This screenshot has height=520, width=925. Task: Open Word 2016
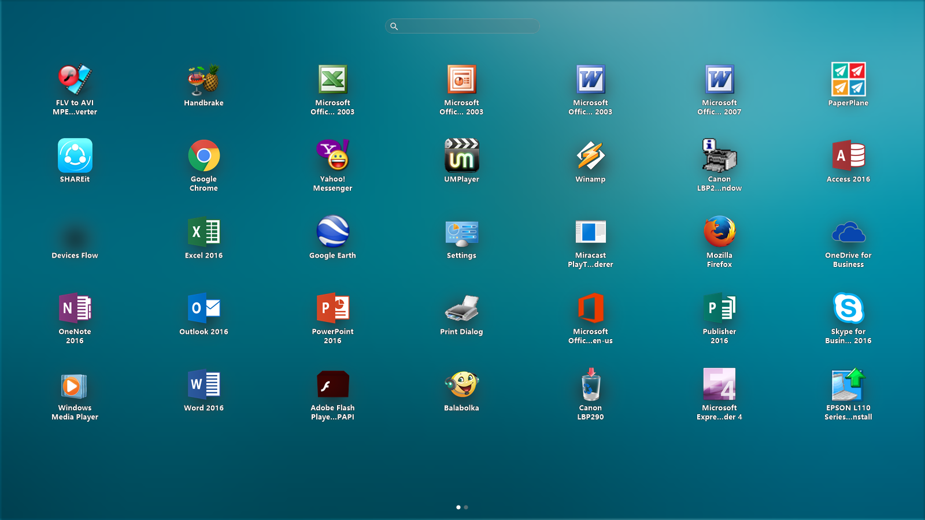[x=203, y=385]
